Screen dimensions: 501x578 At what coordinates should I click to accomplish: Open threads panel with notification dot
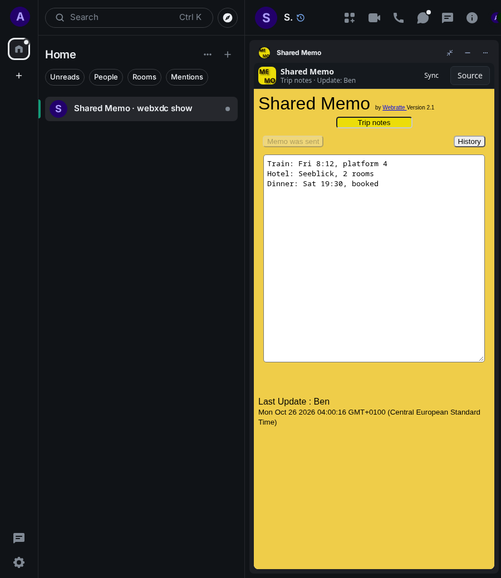423,18
